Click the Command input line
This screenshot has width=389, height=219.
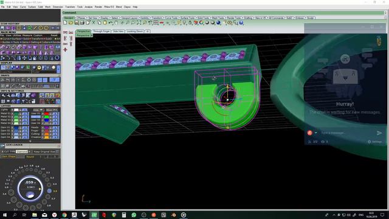(x=223, y=12)
